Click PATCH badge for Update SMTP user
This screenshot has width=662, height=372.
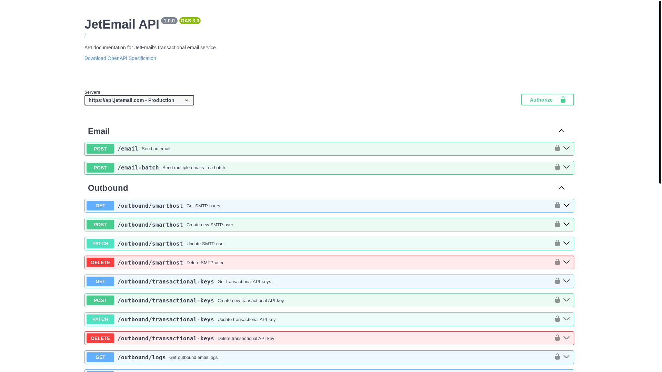(100, 244)
